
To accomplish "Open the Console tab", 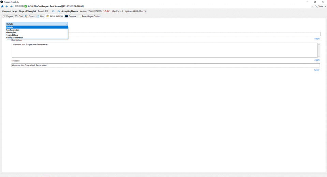I will point(71,16).
